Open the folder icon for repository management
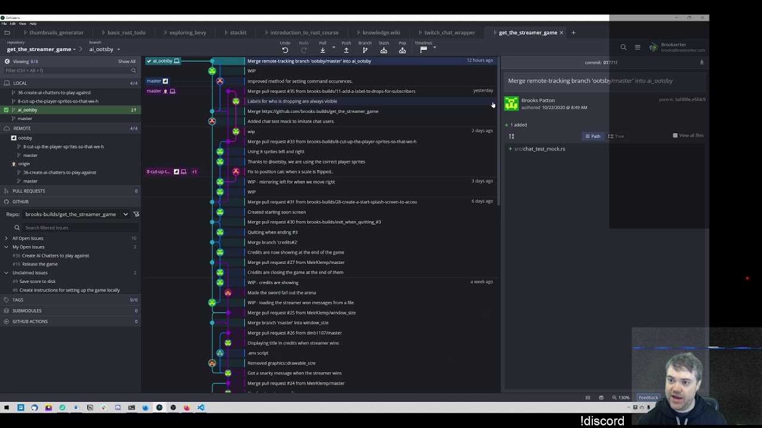The width and height of the screenshot is (762, 428). pos(7,33)
